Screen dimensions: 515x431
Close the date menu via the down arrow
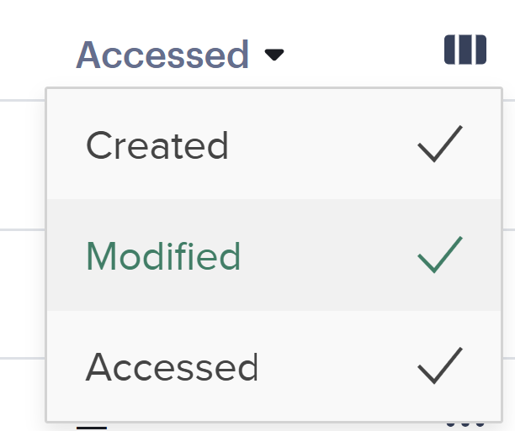tap(274, 55)
